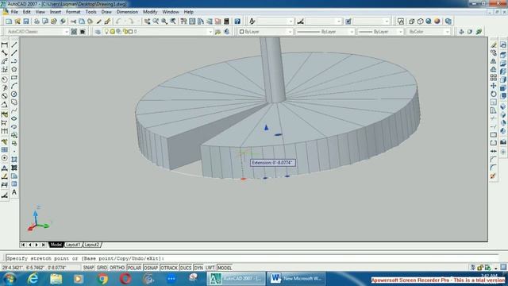Image resolution: width=508 pixels, height=286 pixels.
Task: Select the Multiline Text A tool
Action: tap(14, 192)
